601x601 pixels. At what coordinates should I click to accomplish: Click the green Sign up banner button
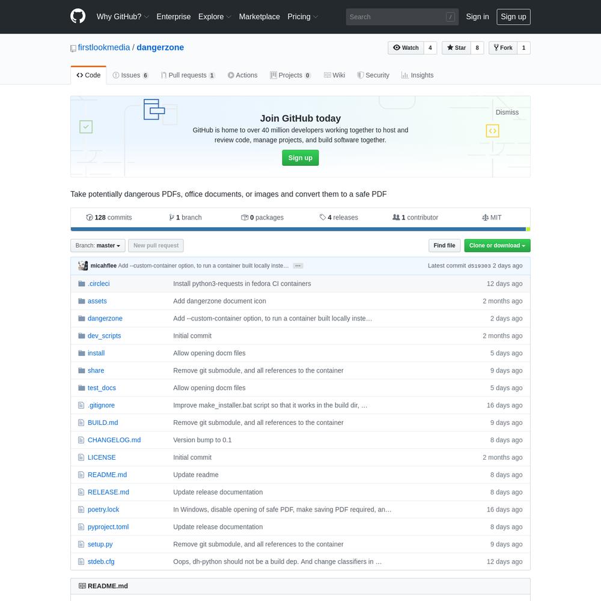point(300,158)
